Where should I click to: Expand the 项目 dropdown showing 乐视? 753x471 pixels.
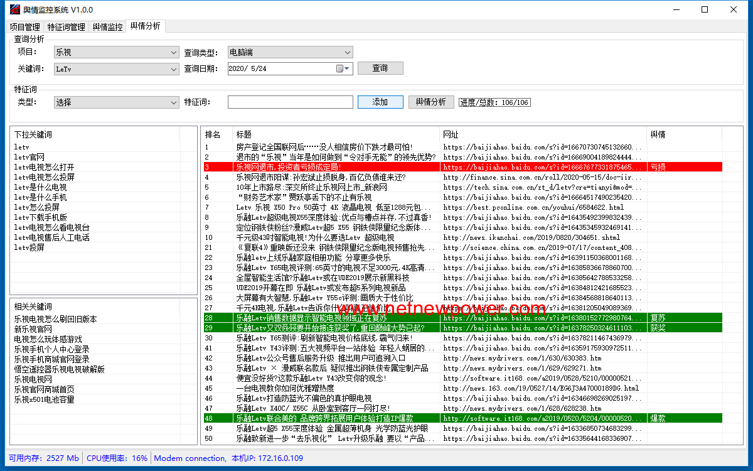[116, 52]
